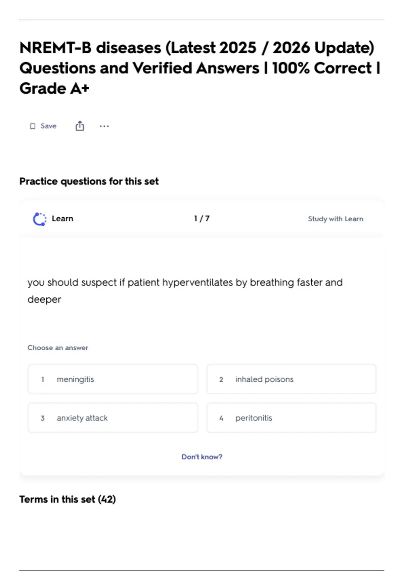Screen dimensions: 403x571
Task: Click the number 4 badge beside peritonitis
Action: (221, 418)
